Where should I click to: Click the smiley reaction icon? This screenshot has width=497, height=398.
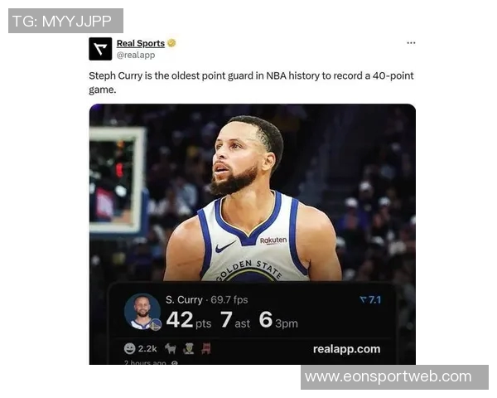coord(130,349)
